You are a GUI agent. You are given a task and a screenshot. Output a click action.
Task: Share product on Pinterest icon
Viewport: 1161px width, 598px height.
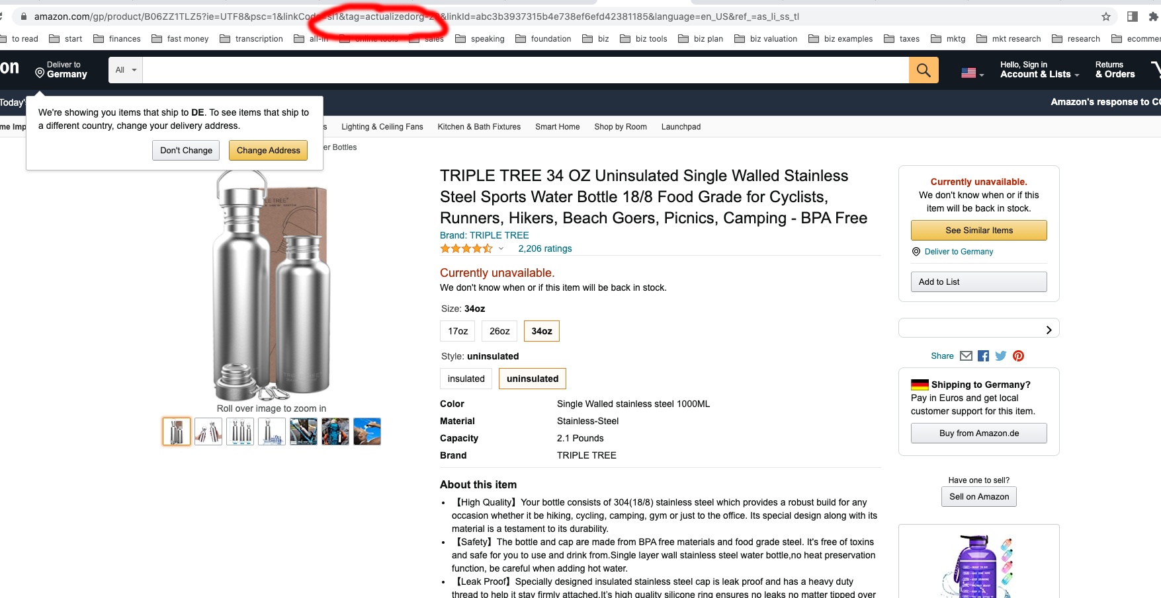point(1019,356)
